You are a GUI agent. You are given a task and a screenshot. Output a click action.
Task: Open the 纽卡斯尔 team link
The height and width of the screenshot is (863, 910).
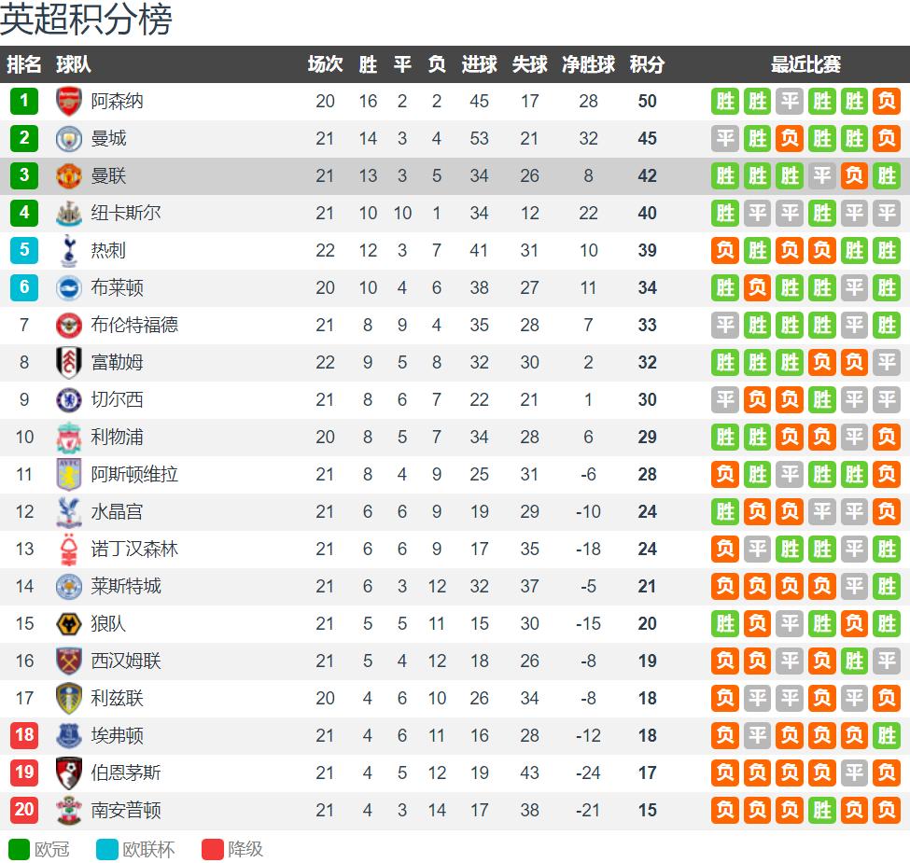pos(126,214)
